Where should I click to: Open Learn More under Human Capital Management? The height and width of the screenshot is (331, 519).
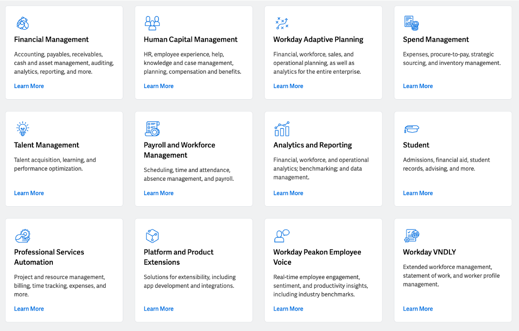pos(158,86)
